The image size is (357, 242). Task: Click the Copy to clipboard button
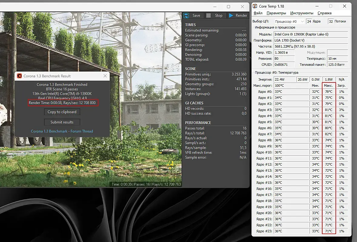(62, 112)
